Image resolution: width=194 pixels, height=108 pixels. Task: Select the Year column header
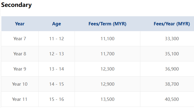pyautogui.click(x=20, y=24)
